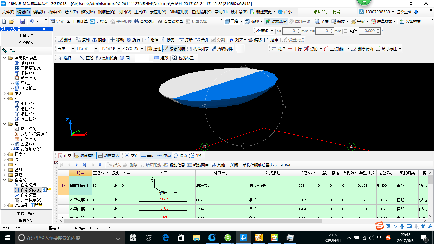The image size is (434, 244).
Task: Open 属性 properties panel
Action: coord(154,49)
